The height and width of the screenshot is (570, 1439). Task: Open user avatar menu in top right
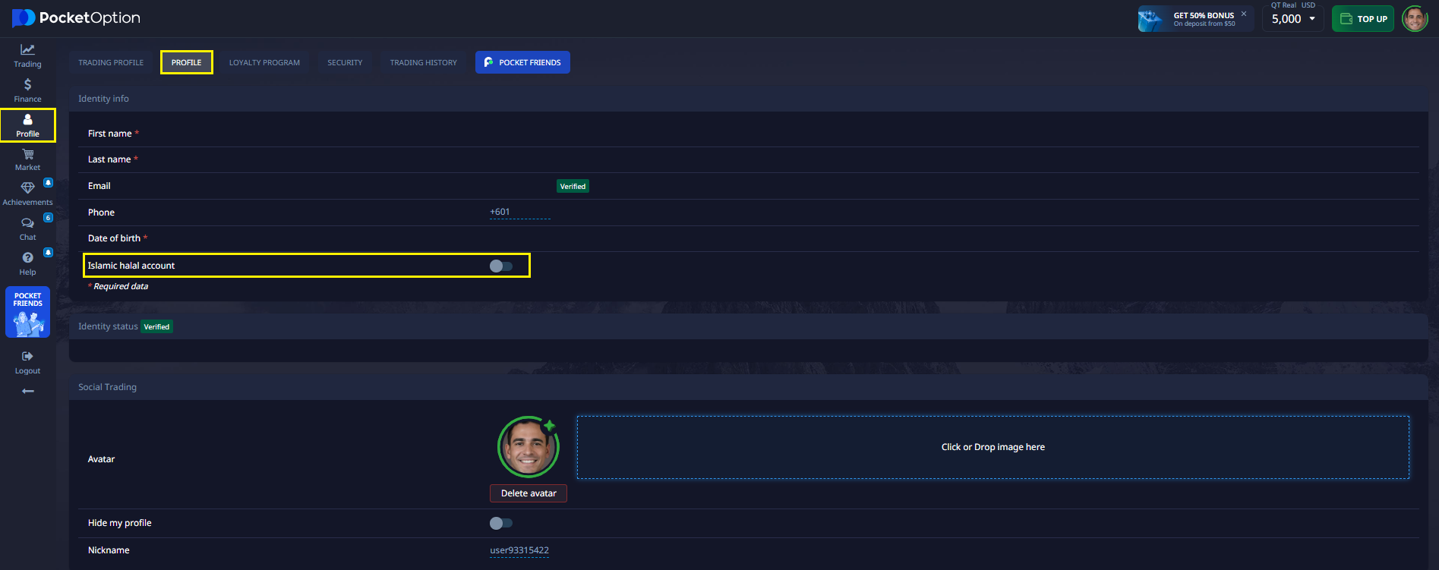[1414, 19]
